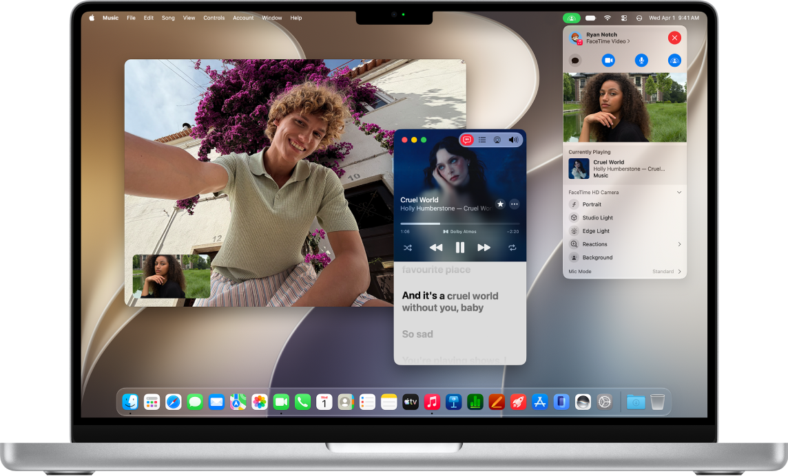Click the blue SharePlay button in panel
Image resolution: width=788 pixels, height=476 pixels.
[x=674, y=61]
